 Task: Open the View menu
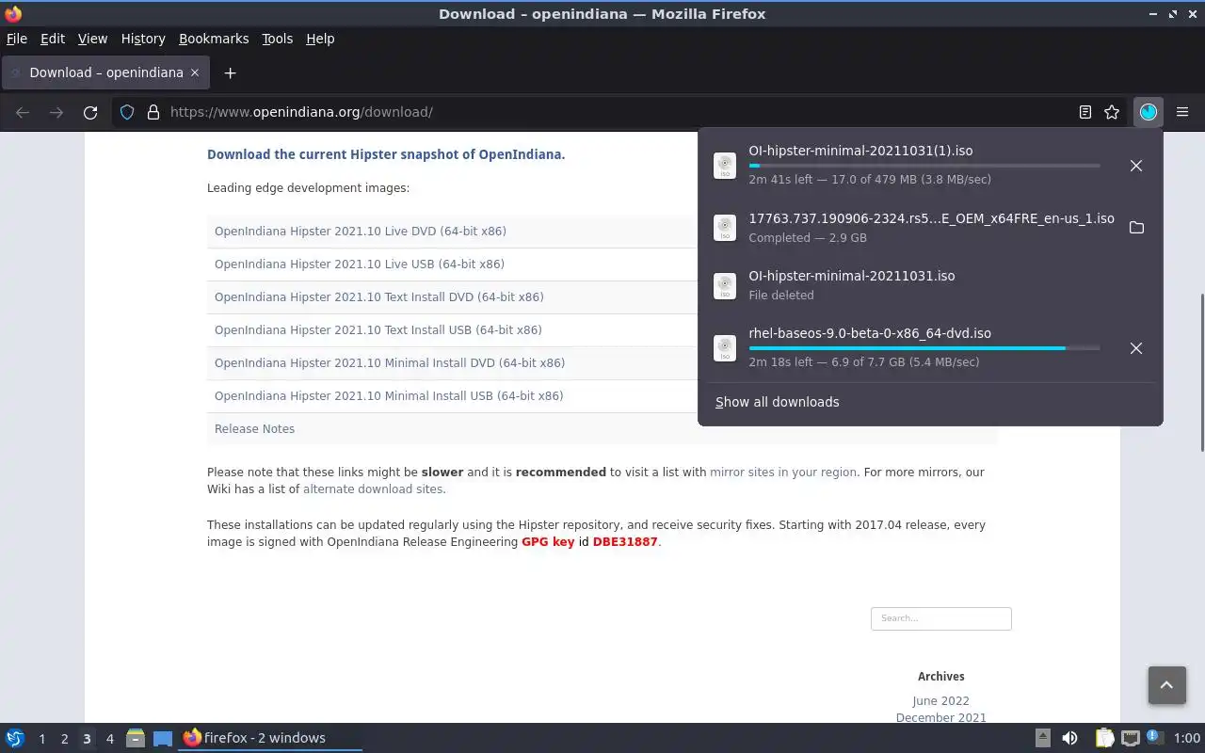(x=92, y=39)
